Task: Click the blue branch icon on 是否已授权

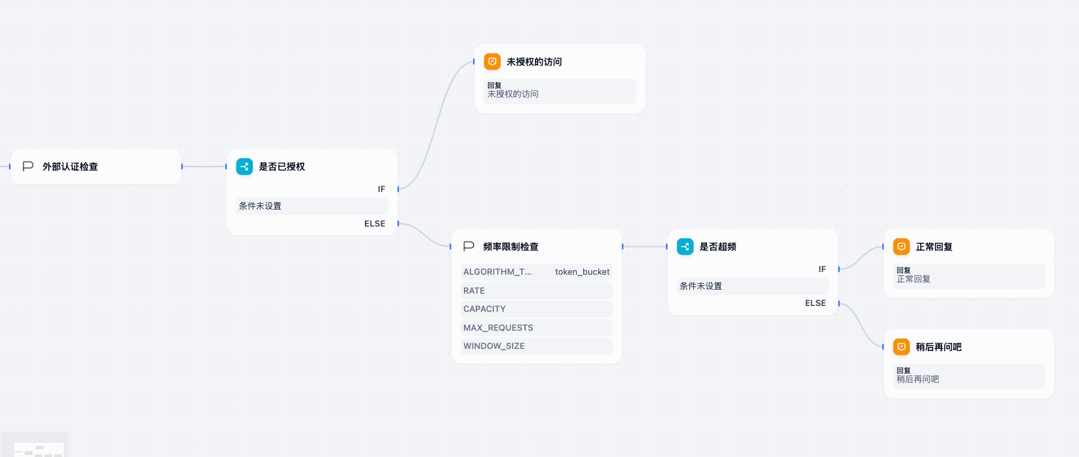Action: point(244,167)
